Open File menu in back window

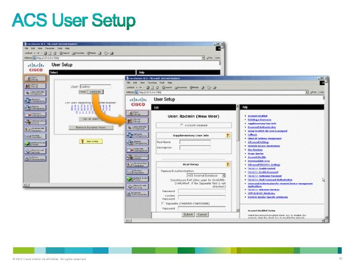26,48
